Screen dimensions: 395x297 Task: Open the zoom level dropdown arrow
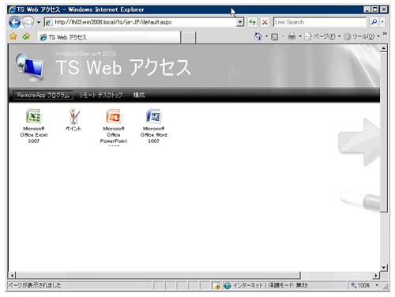377,285
